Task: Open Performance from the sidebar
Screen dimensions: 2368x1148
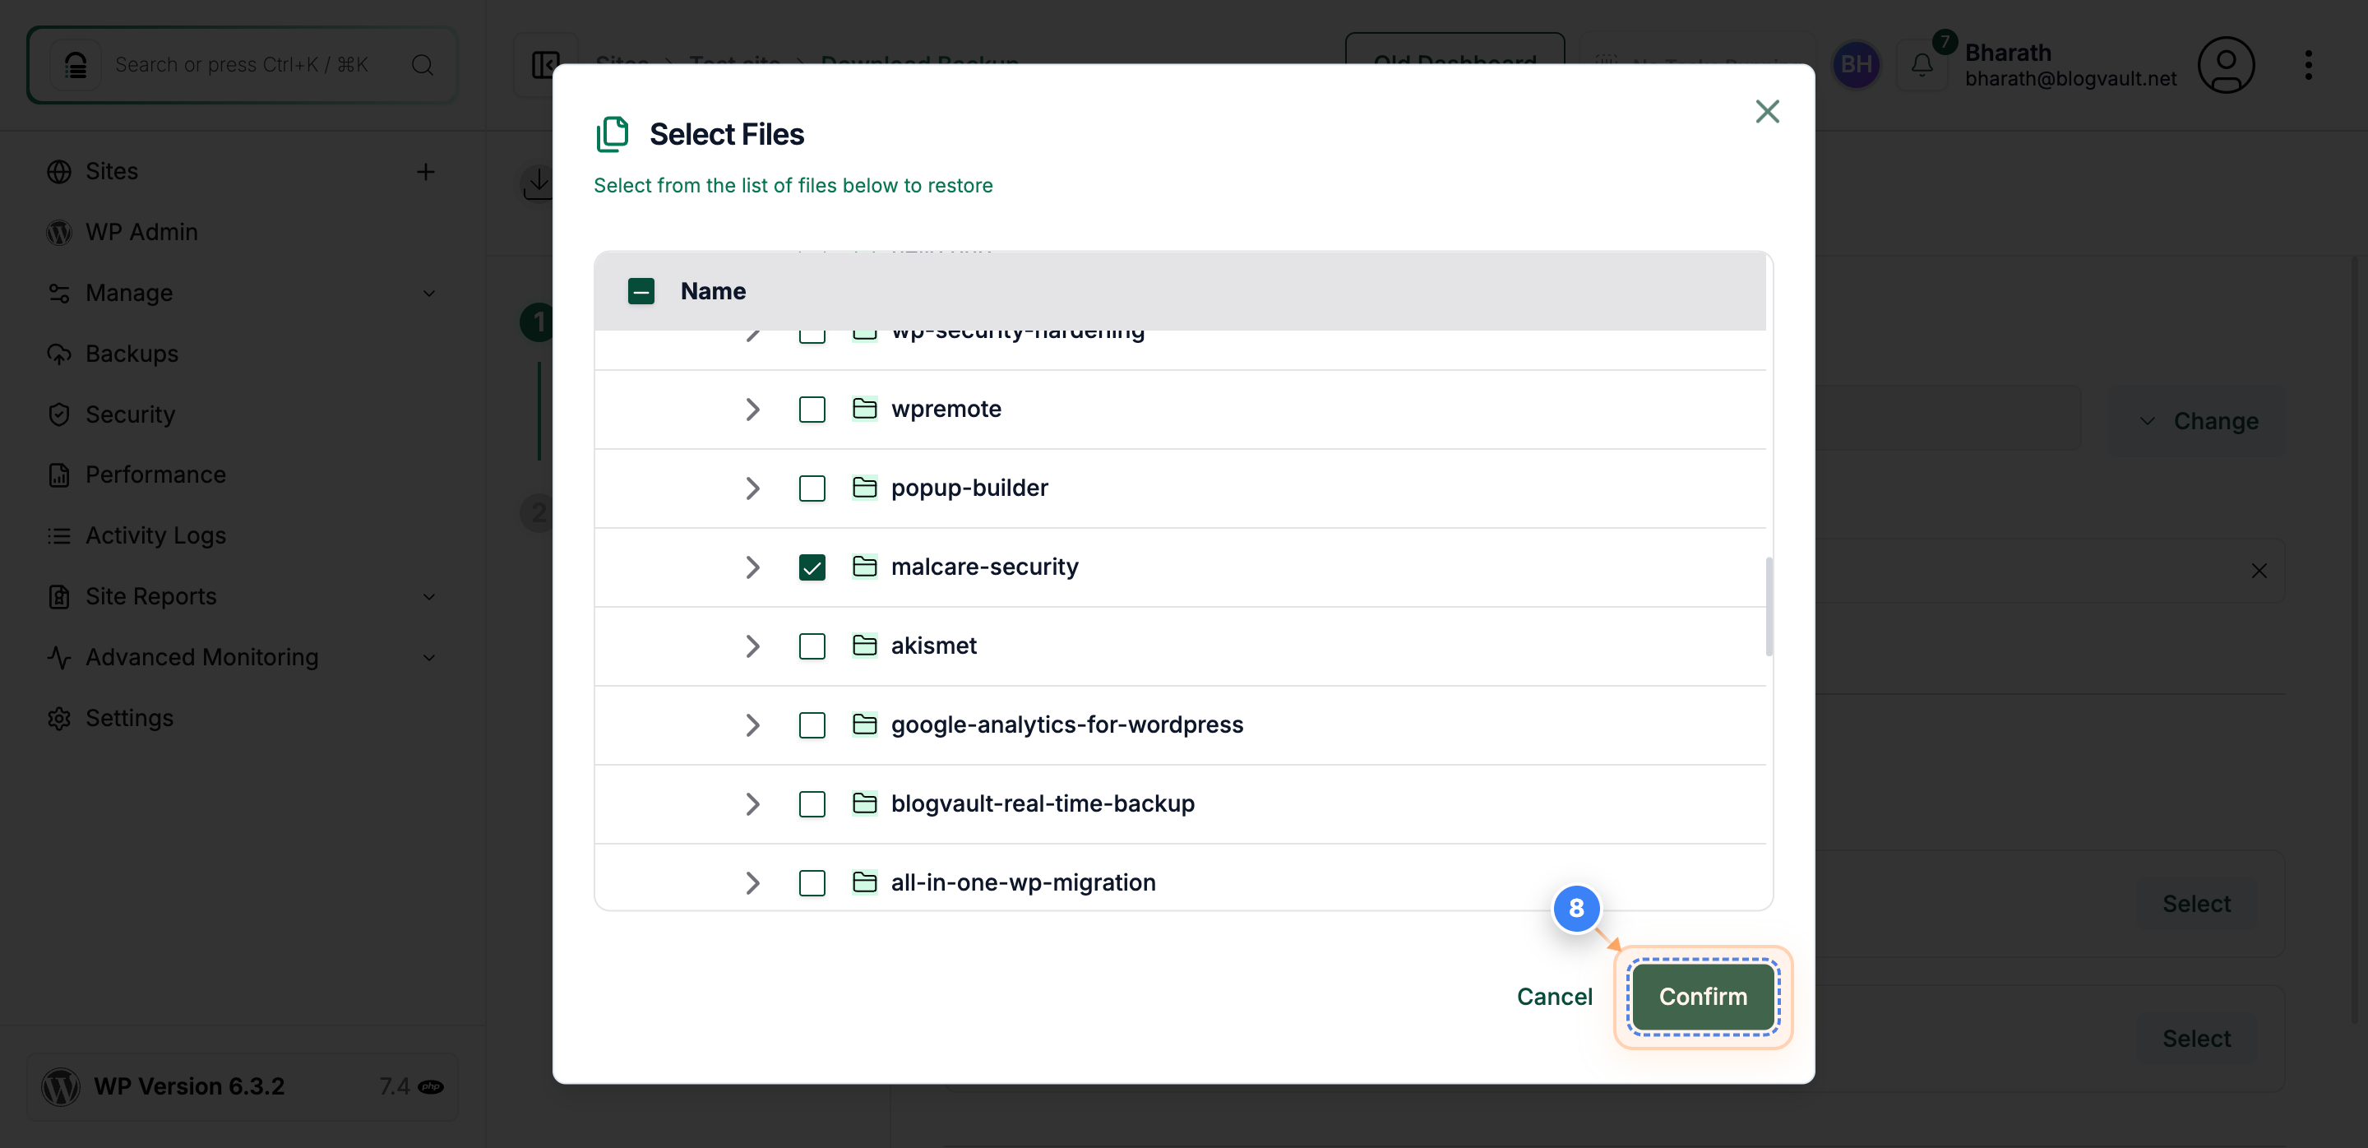Action: tap(157, 474)
